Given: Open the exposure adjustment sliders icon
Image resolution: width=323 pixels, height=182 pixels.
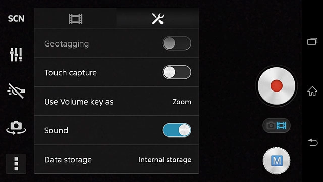Looking at the screenshot, I should pyautogui.click(x=16, y=55).
